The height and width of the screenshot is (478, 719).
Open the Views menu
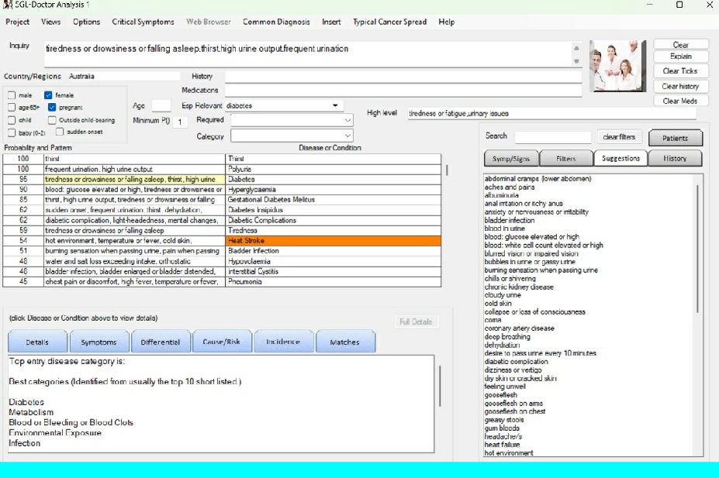[x=51, y=22]
